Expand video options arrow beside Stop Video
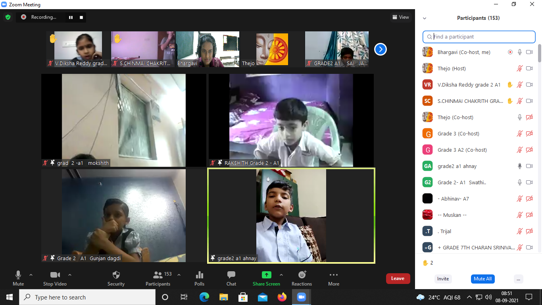Viewport: 542px width, 305px height. click(70, 275)
